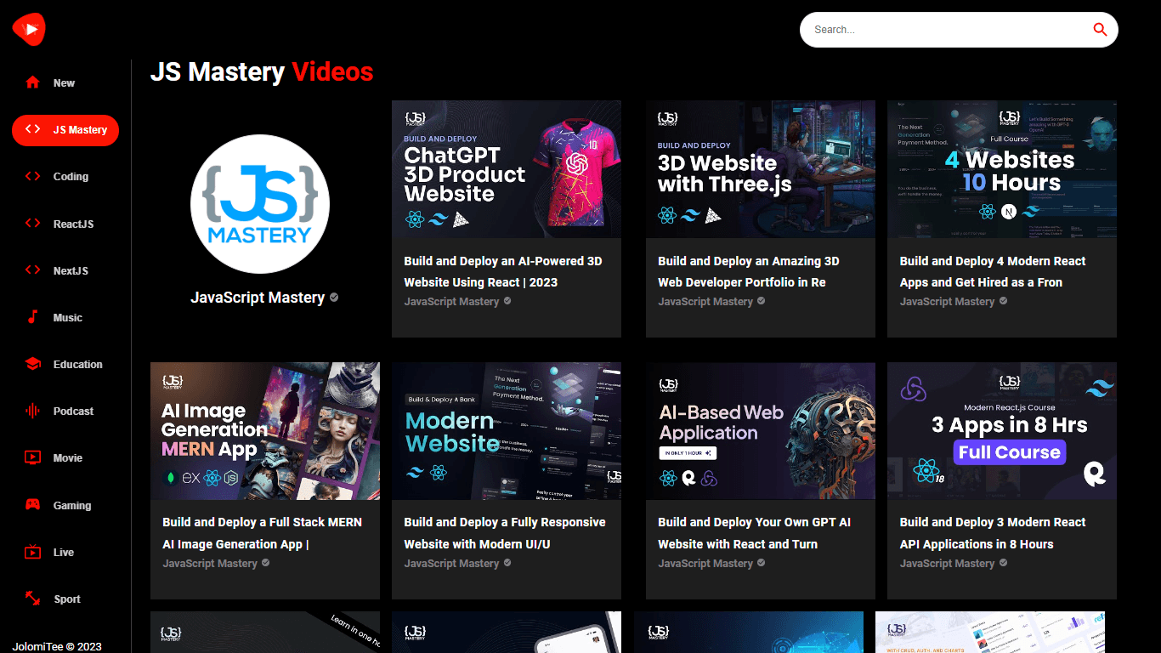Click the code icon beside JS Mastery
The image size is (1161, 653).
(33, 129)
